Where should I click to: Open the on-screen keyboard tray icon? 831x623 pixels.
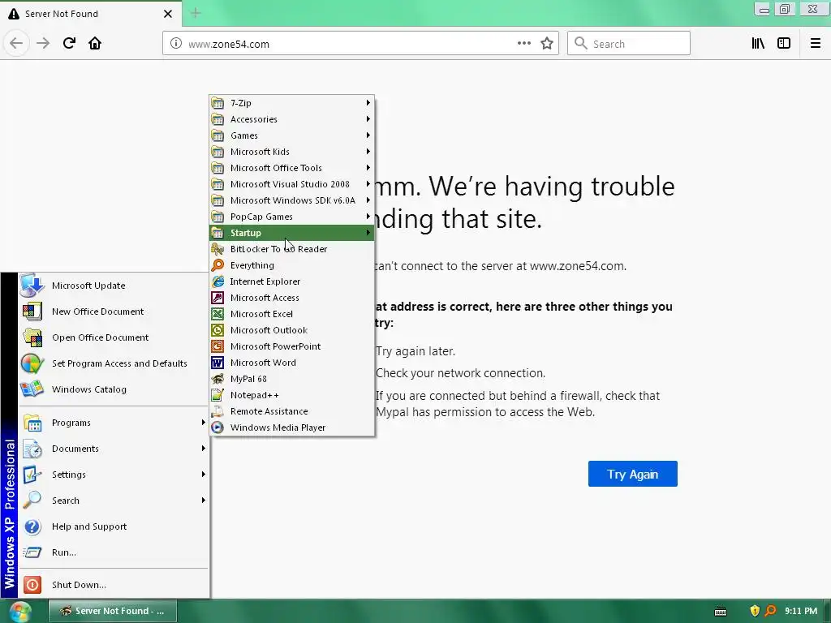tap(721, 612)
